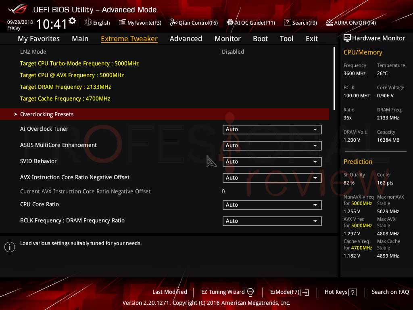413x310 pixels.
Task: Open the Ai Overclock Tuner dropdown
Action: 272,129
